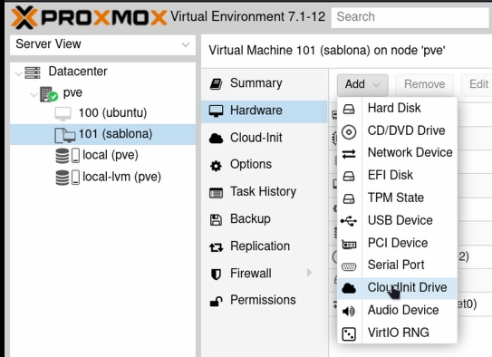Focus the Search input field

411,17
